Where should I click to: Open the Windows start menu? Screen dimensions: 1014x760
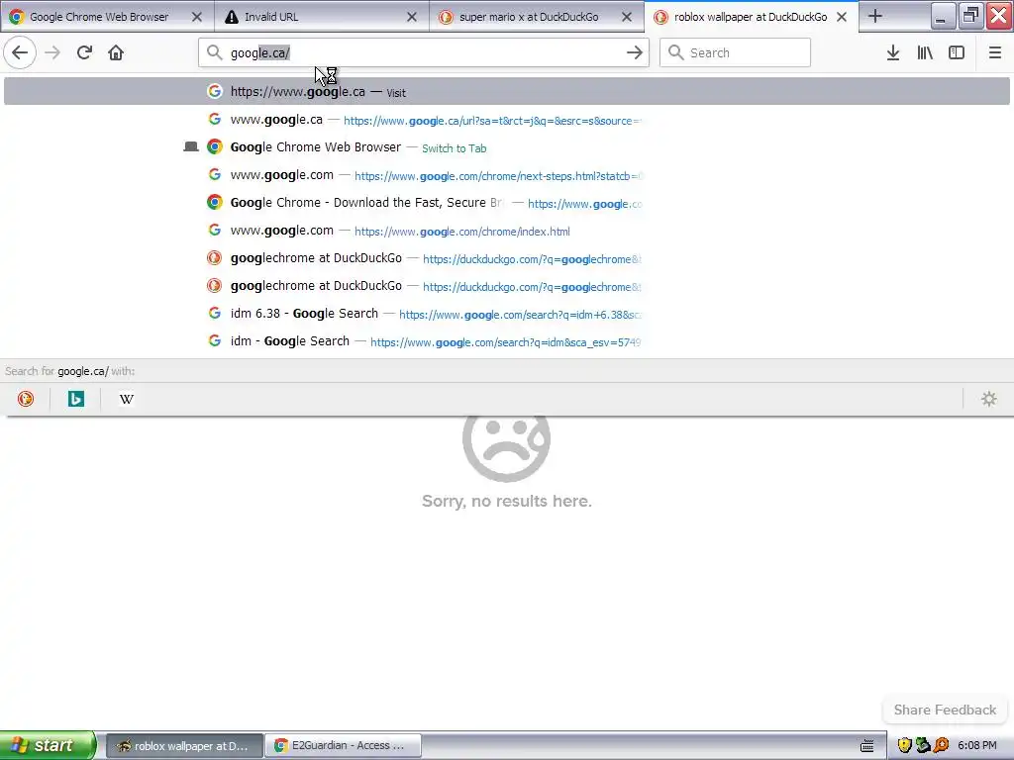pos(48,745)
